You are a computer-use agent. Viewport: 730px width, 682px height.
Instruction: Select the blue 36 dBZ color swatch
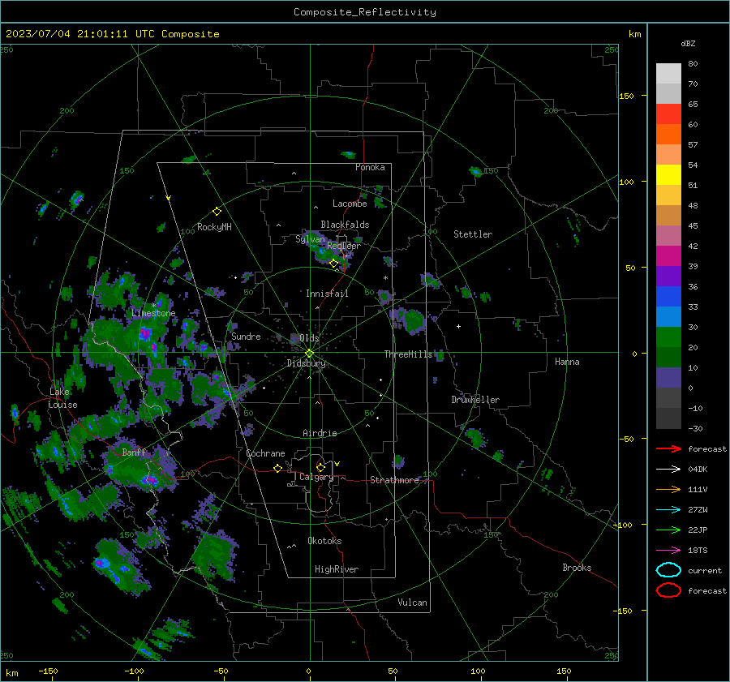668,297
